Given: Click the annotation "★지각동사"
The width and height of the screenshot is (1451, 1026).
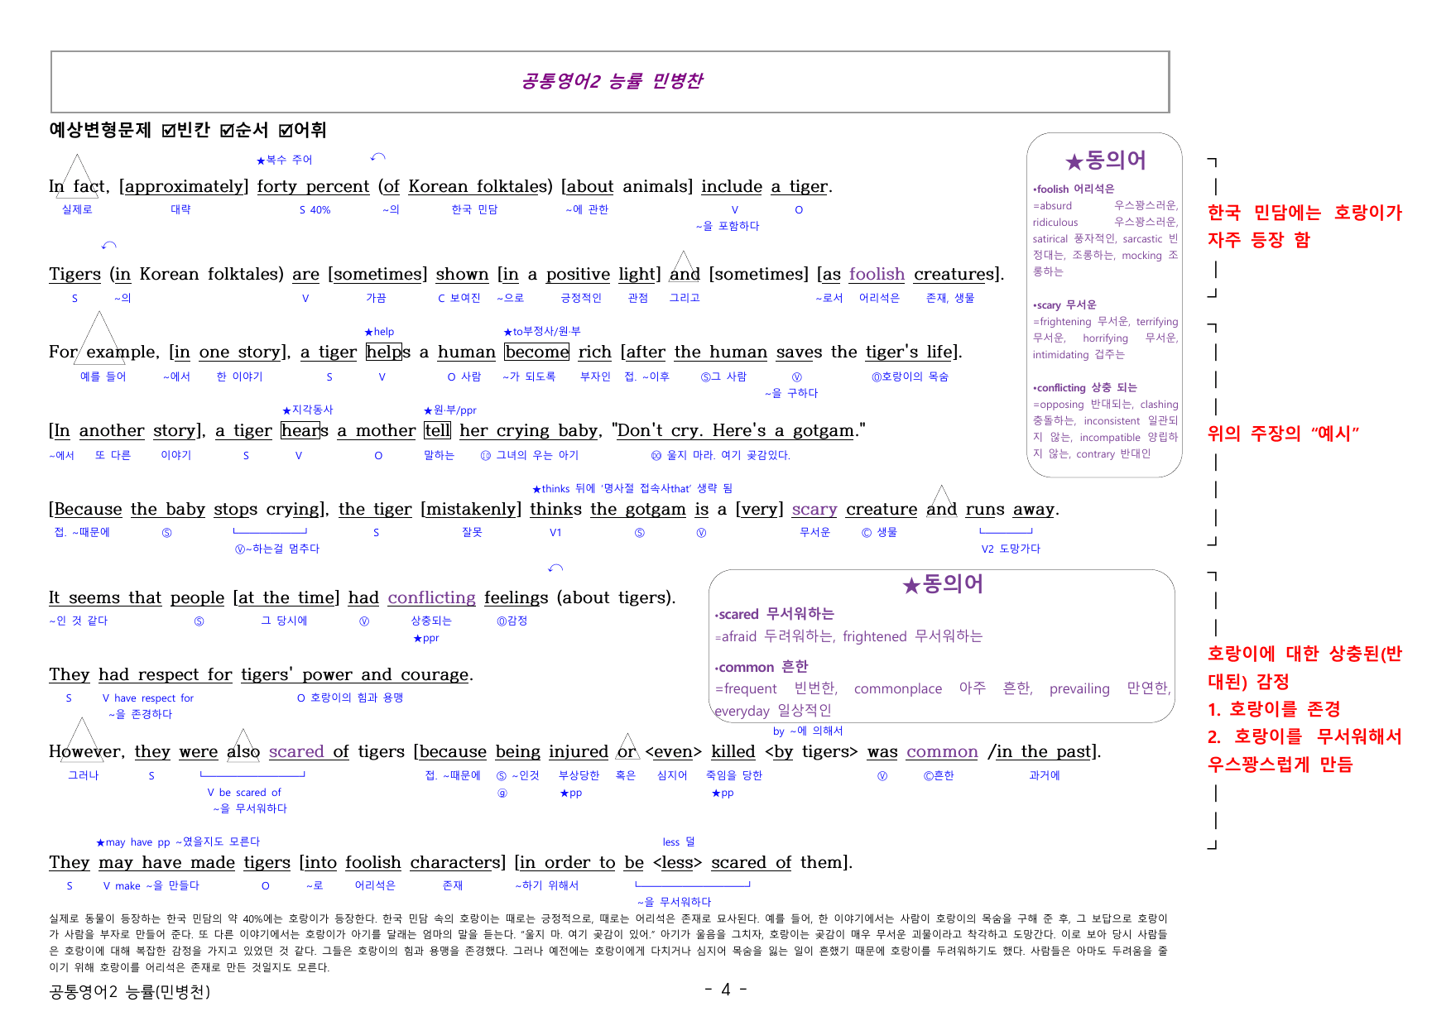Looking at the screenshot, I should coord(307,410).
